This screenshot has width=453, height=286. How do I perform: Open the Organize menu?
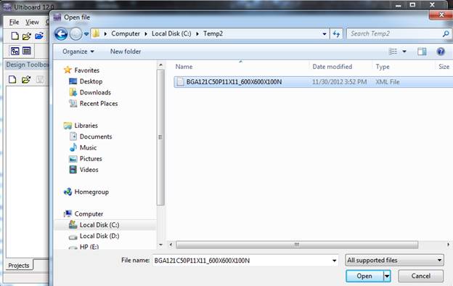tap(78, 52)
